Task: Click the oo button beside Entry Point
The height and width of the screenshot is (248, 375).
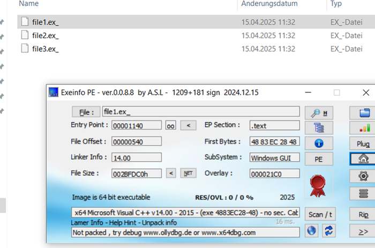Action: [x=170, y=125]
